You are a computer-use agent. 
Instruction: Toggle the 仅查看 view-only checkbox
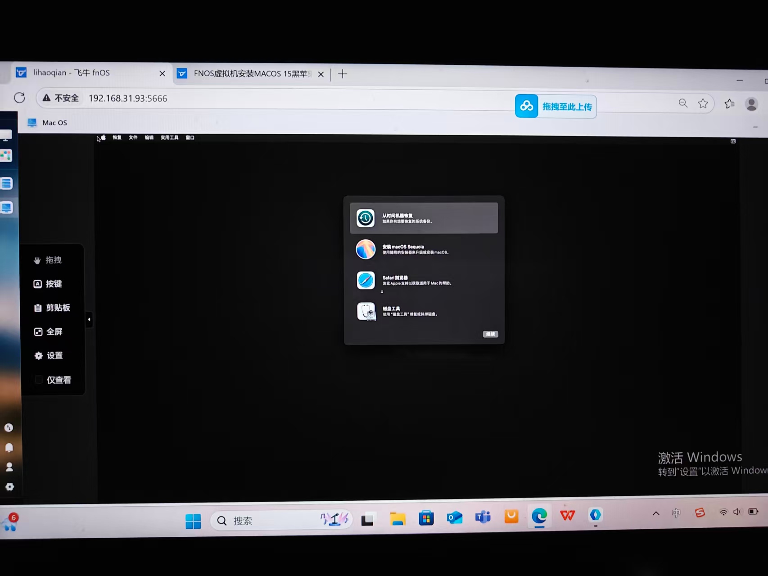pos(39,380)
